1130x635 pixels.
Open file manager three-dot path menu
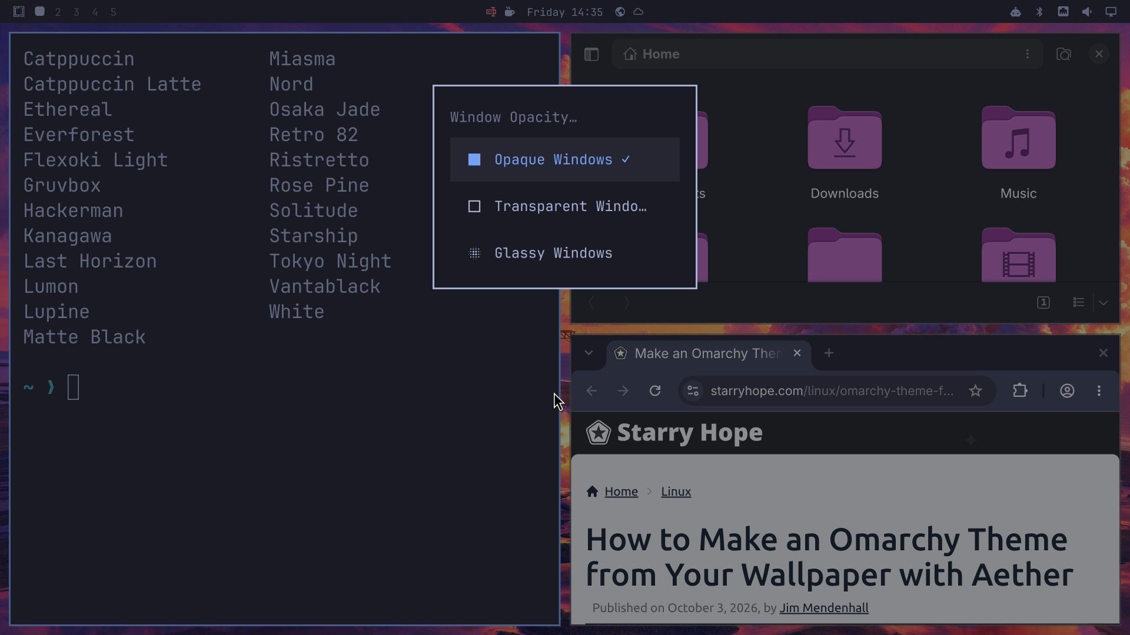[1028, 54]
